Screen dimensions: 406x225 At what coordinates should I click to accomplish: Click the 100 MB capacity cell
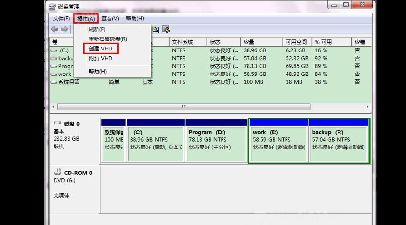point(253,82)
